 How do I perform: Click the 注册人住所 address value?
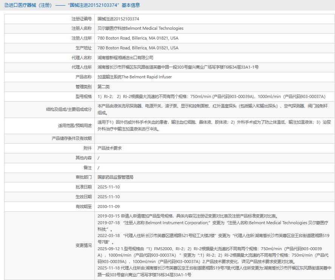(138, 38)
